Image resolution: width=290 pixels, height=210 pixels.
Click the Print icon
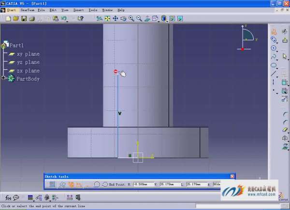coord(32,18)
